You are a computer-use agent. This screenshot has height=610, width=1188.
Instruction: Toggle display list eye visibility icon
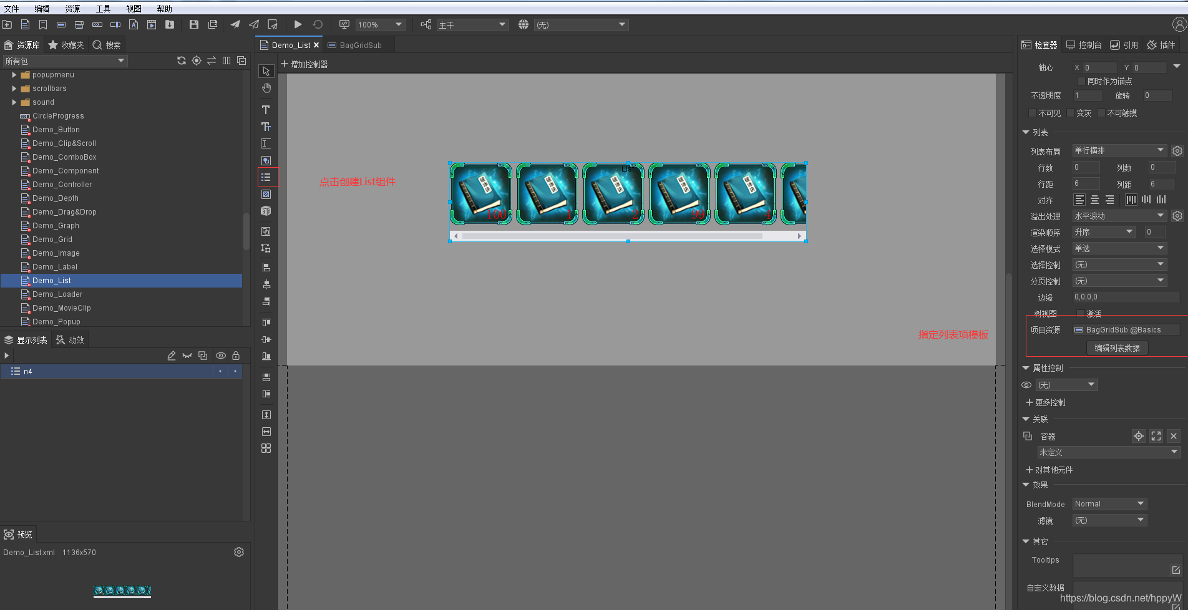tap(221, 356)
